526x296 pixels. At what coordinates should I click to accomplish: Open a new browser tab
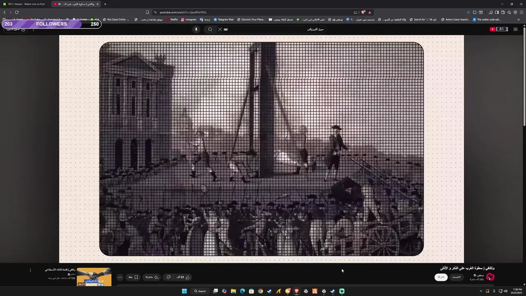coord(105,4)
